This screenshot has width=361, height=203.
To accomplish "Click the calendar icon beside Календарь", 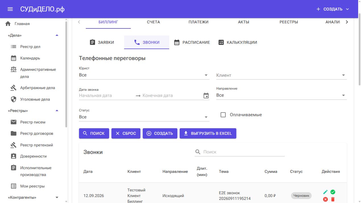I will pos(14,58).
